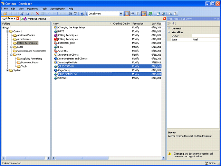Image resolution: width=221 pixels, height=166 pixels.
Task: Switch to the WordPad Training tab
Action: pos(35,19)
